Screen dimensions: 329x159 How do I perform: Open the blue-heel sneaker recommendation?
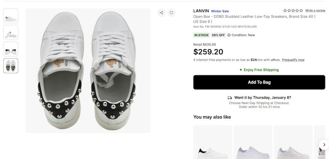(253, 145)
